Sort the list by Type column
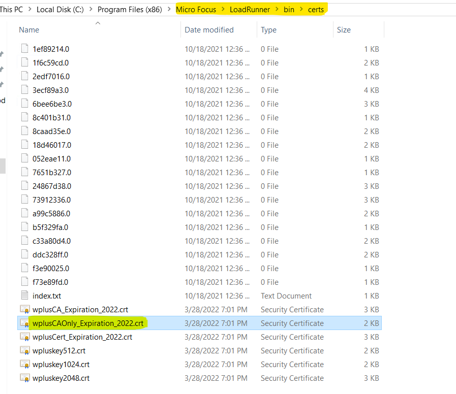The image size is (456, 394). (268, 30)
